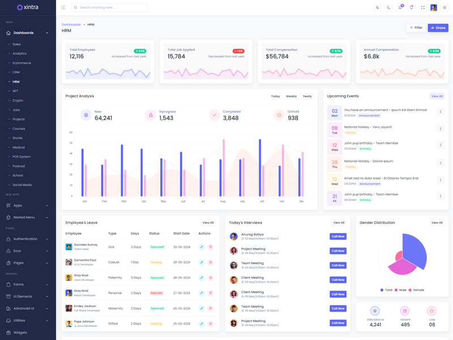Screen dimensions: 453x340
Task: Click the Share button
Action: (438, 28)
